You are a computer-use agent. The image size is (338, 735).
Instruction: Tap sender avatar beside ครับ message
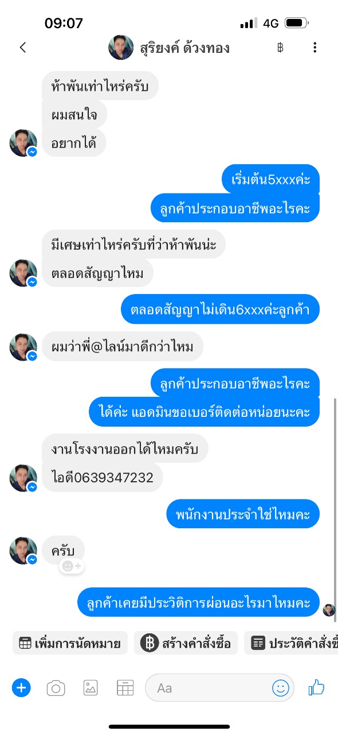(x=23, y=551)
